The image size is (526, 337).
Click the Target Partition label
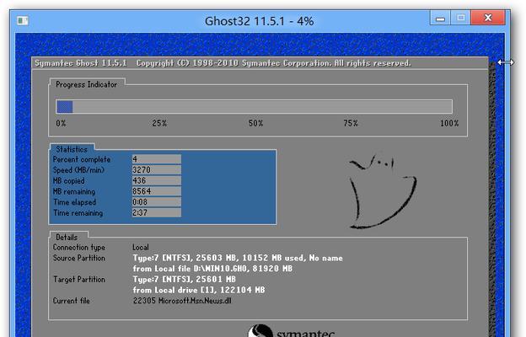tap(79, 280)
